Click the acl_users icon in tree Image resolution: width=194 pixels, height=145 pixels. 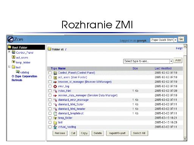[x=13, y=57]
